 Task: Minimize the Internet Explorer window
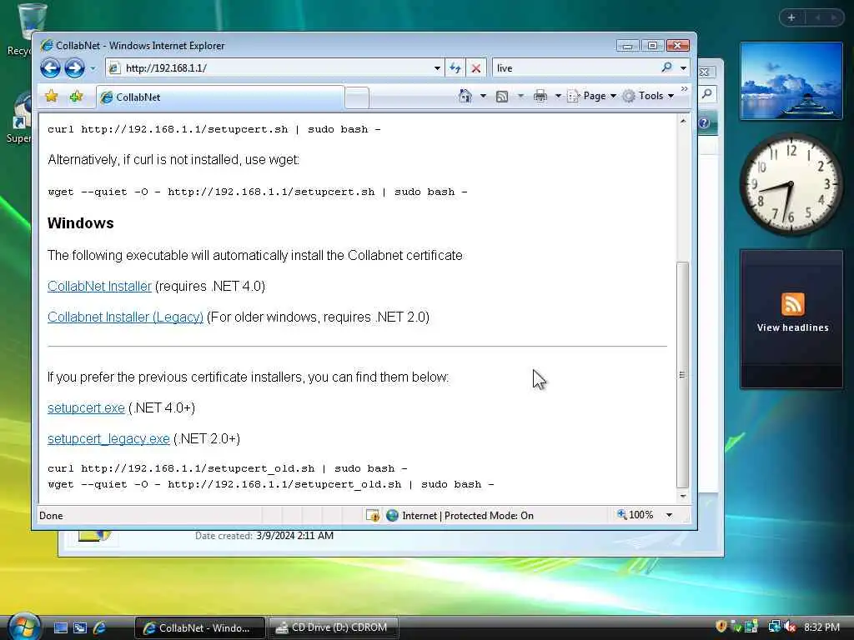(627, 46)
